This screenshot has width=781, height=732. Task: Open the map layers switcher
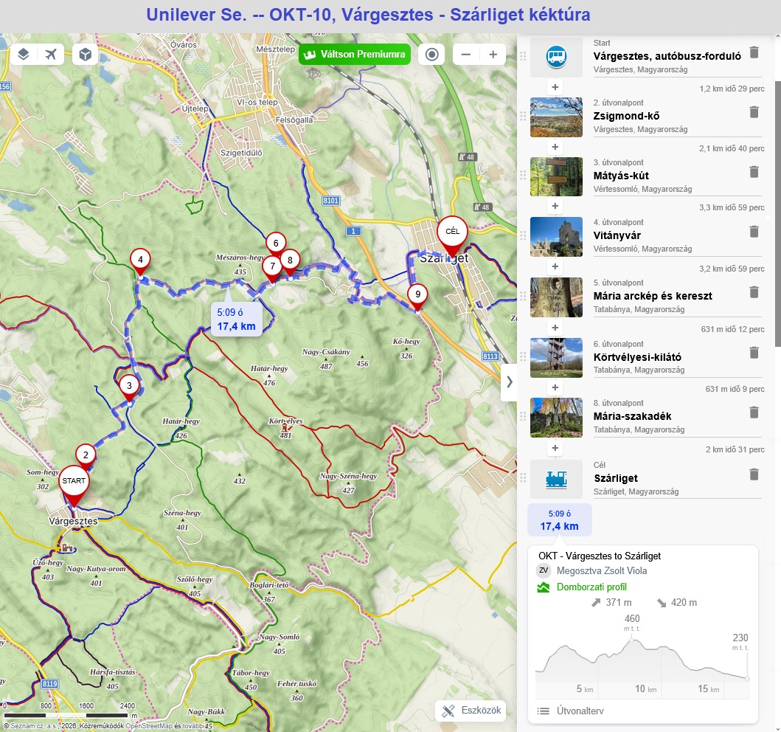[24, 55]
